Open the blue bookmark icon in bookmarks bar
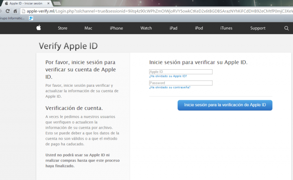This screenshot has width=293, height=180. coord(31,18)
